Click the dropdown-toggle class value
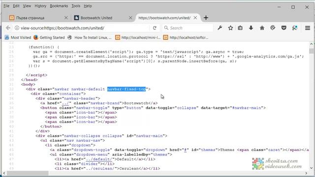The width and height of the screenshot is (315, 177). 92,150
